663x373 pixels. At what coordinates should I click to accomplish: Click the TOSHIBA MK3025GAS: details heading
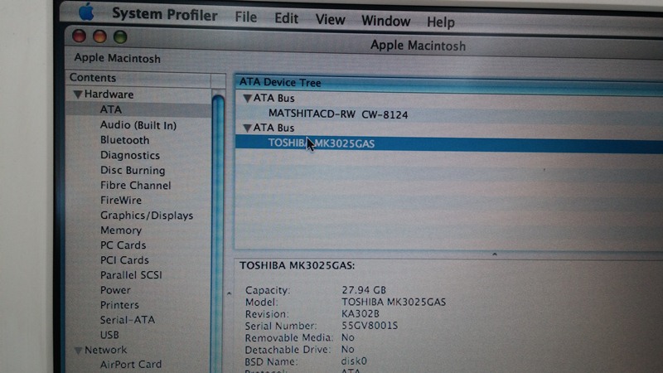(x=297, y=265)
